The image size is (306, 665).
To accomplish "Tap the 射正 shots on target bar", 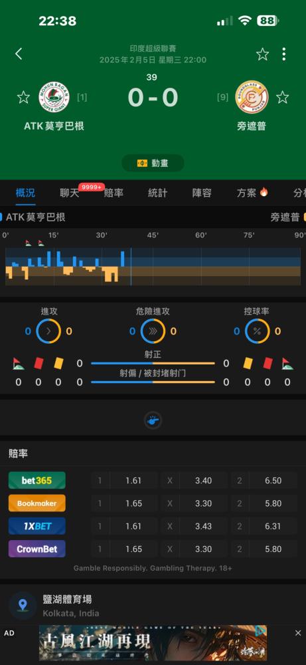I will (153, 364).
